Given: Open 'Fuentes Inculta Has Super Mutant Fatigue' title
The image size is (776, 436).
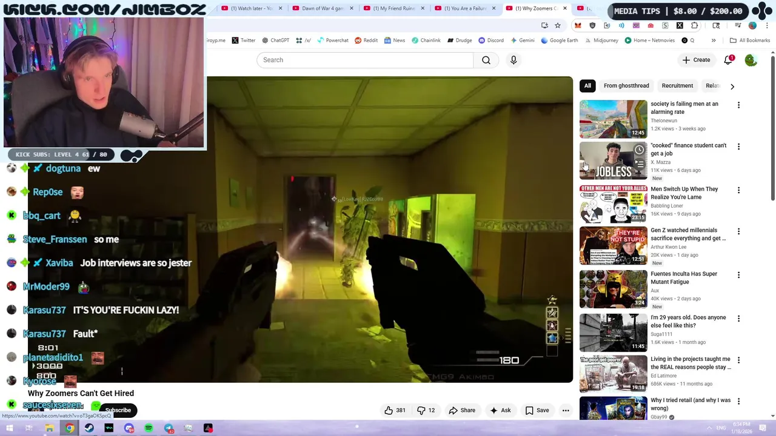Looking at the screenshot, I should 684,278.
